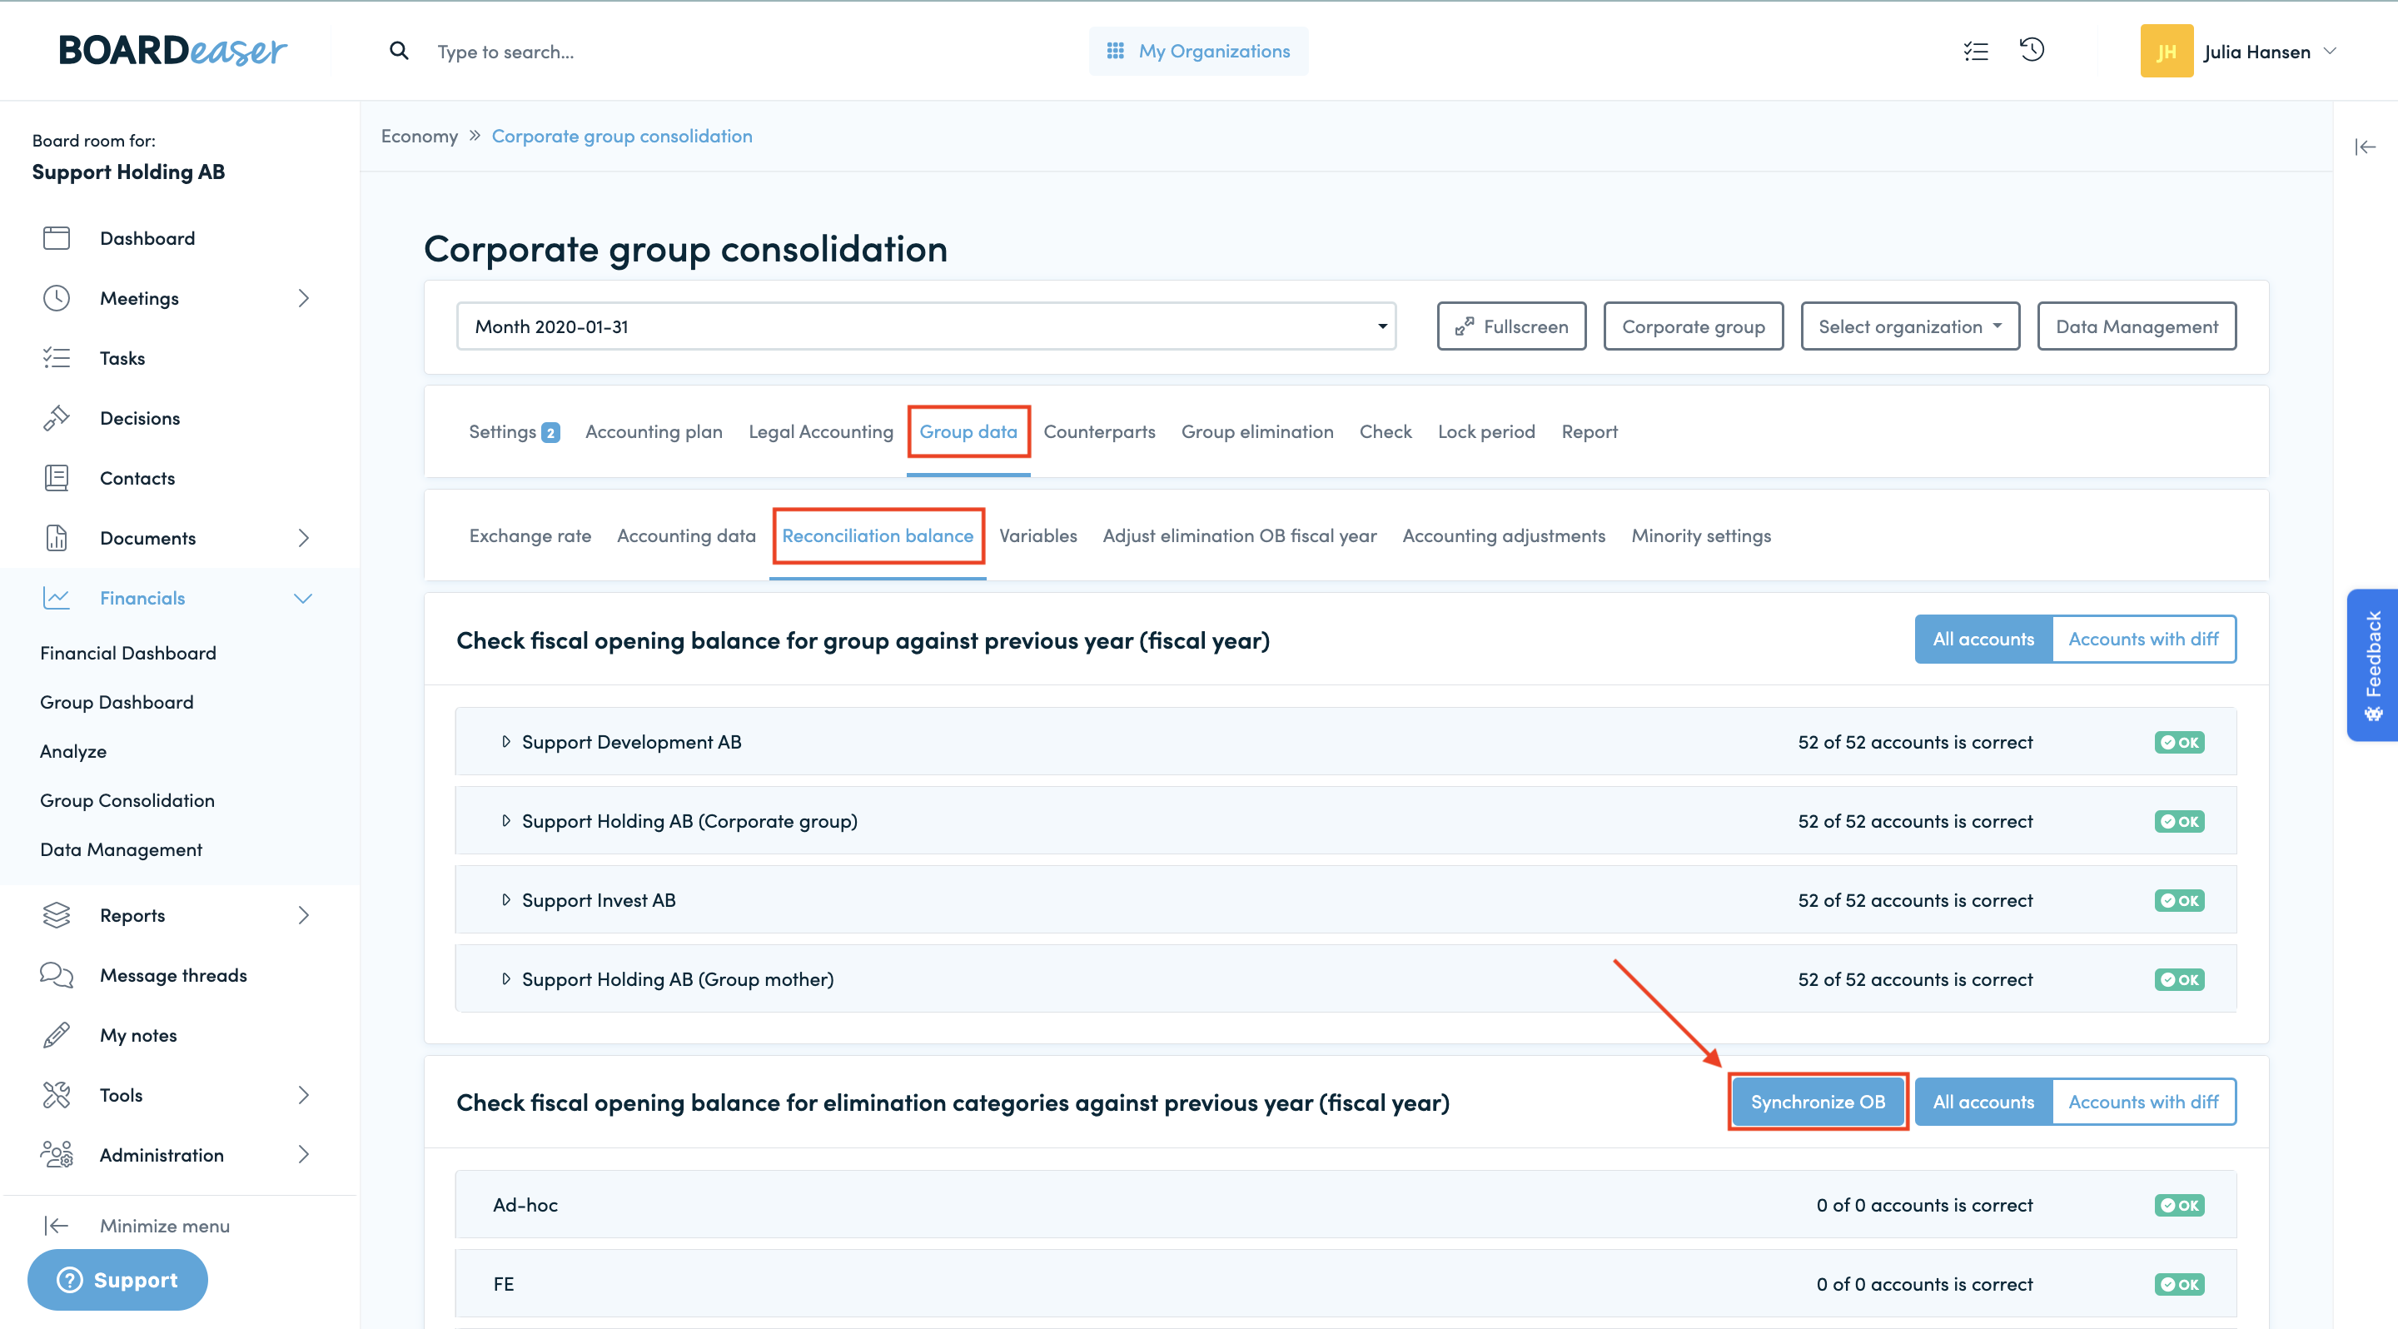Expand the Support Invest AB row

[x=505, y=900]
